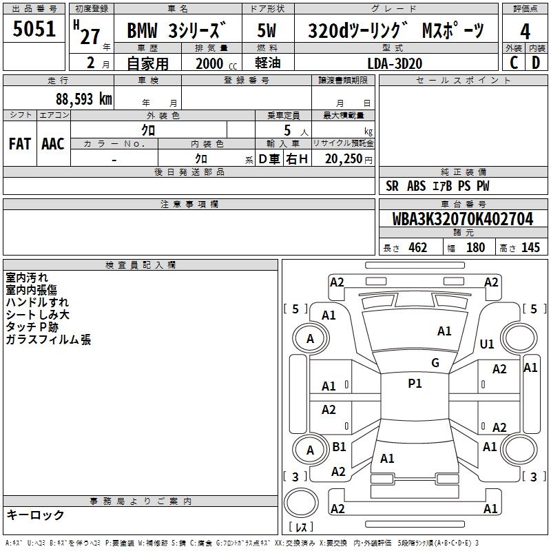Screen dimensions: 551x551
Task: Select lot number 5051
Action: click(34, 29)
